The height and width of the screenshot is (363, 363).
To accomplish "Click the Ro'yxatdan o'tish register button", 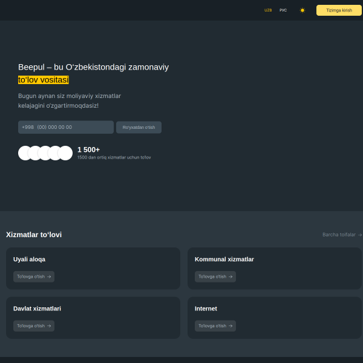I will [139, 127].
